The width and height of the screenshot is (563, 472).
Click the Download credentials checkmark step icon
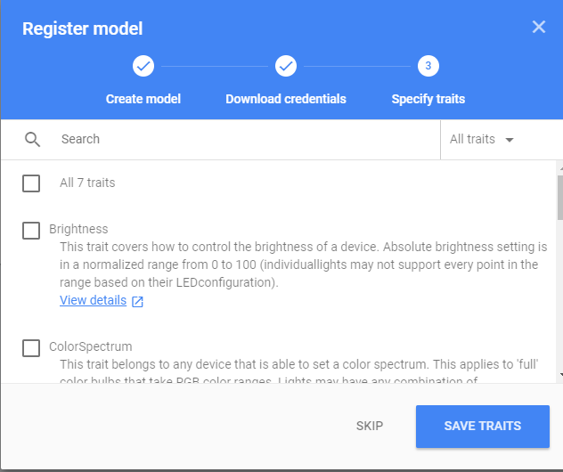click(x=286, y=66)
